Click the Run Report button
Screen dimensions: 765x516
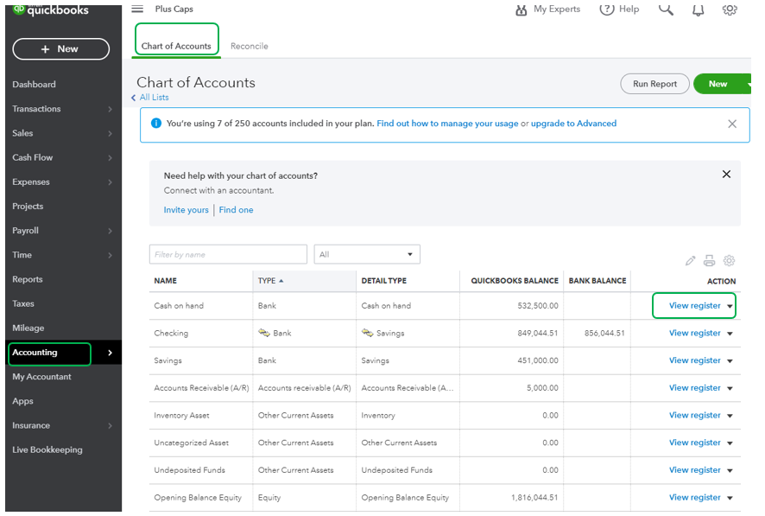(x=654, y=84)
